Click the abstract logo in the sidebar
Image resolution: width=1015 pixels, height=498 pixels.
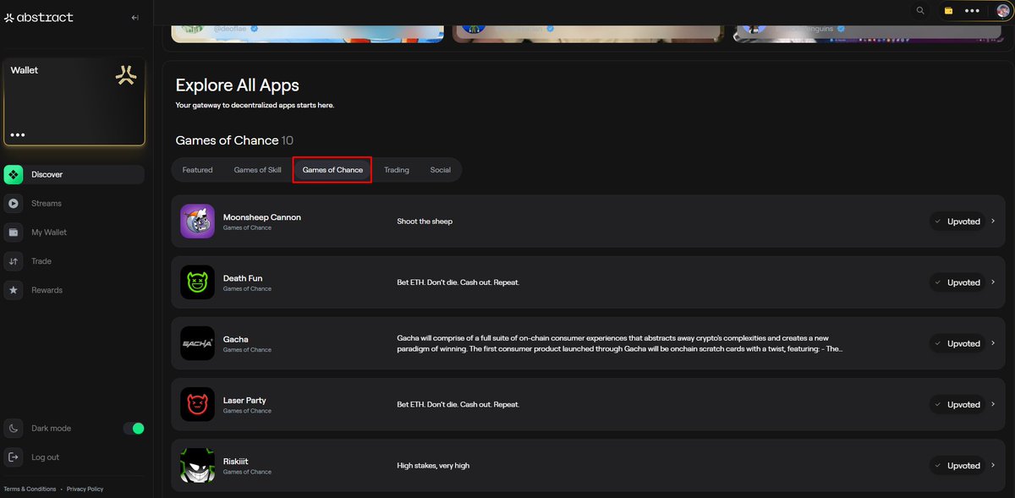pyautogui.click(x=39, y=17)
